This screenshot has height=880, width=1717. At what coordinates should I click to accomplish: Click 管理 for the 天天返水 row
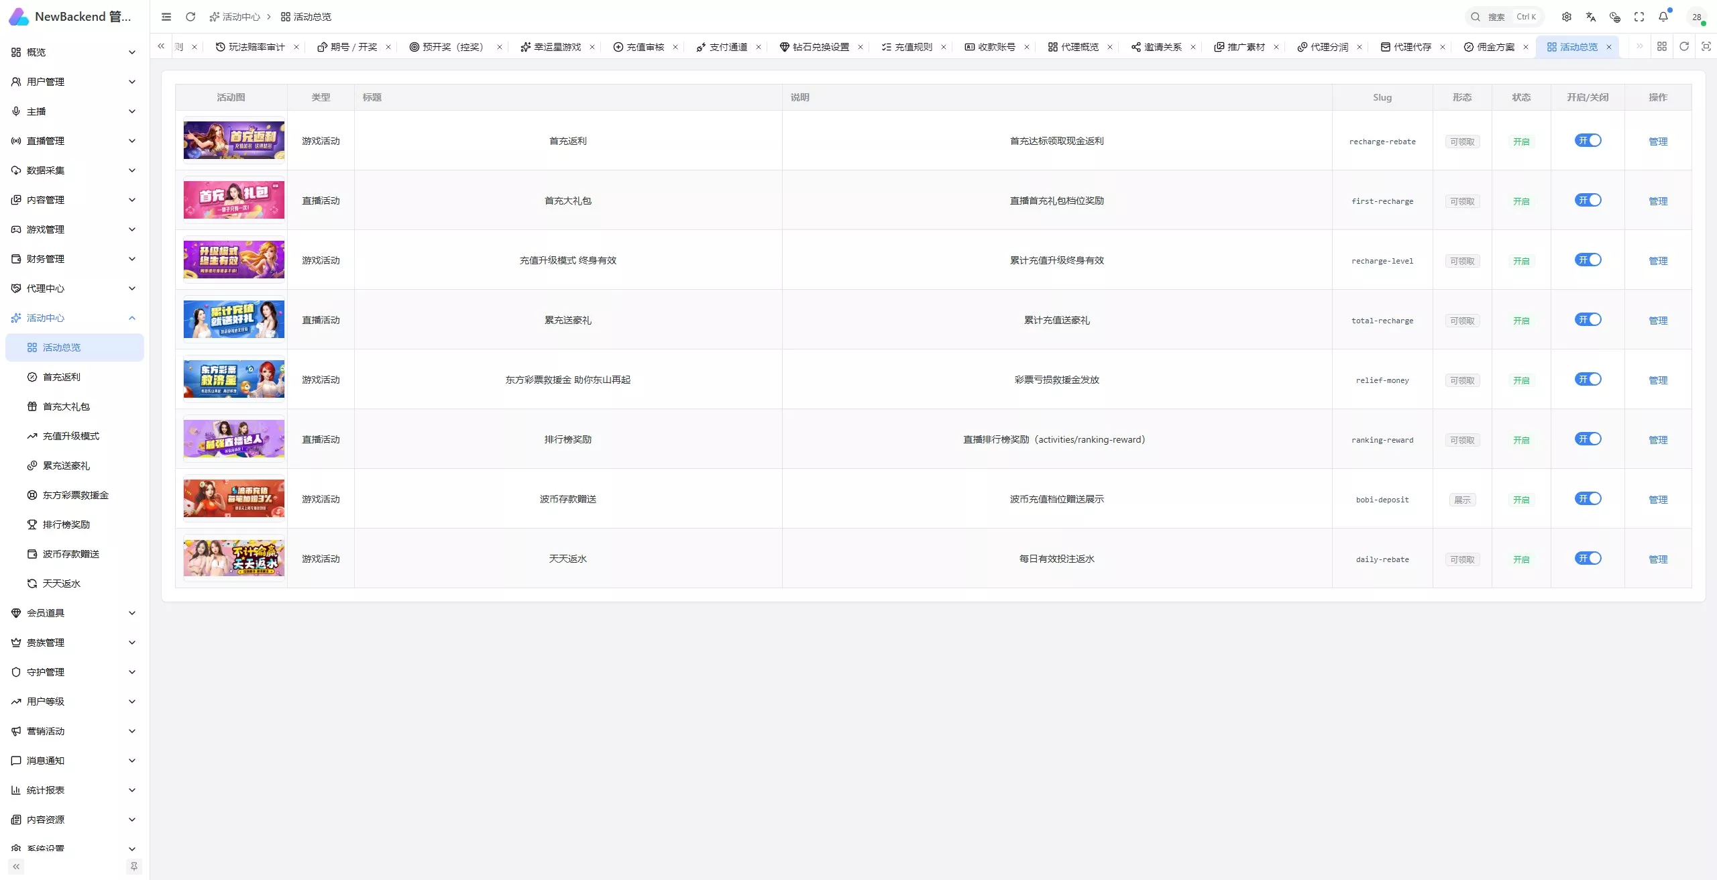pos(1658,559)
